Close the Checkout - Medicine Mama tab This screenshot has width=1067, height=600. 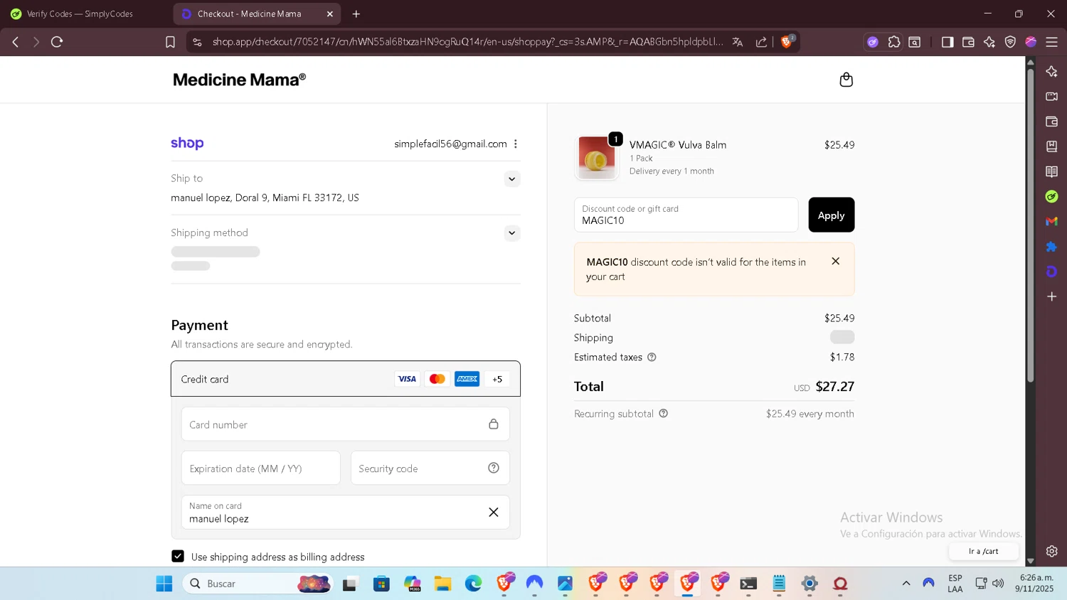330,14
